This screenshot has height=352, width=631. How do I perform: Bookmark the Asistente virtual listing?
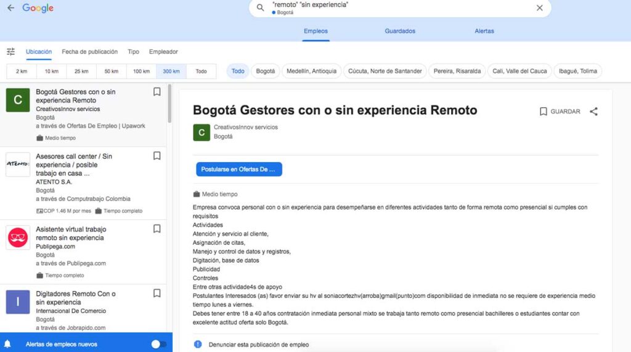pyautogui.click(x=157, y=229)
